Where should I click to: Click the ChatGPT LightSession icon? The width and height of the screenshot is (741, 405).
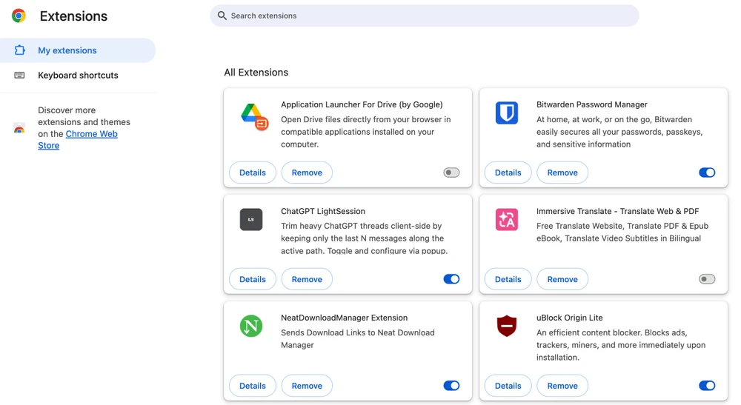click(251, 220)
